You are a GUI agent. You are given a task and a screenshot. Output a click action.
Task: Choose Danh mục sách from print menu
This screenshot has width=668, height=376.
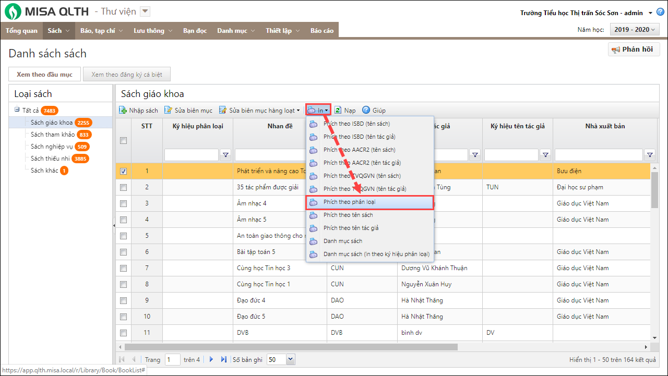pyautogui.click(x=342, y=241)
